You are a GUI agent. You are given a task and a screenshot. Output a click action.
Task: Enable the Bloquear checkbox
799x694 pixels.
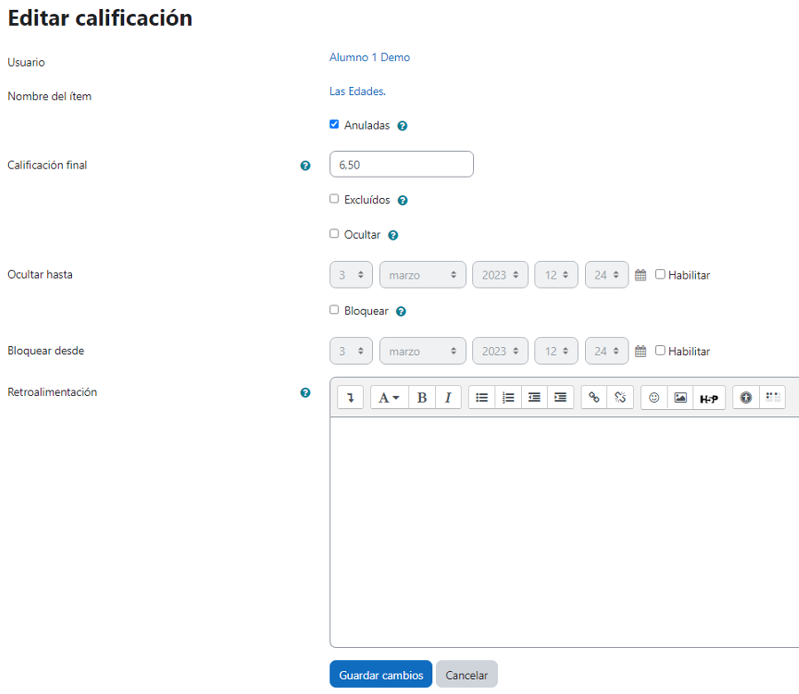[335, 310]
